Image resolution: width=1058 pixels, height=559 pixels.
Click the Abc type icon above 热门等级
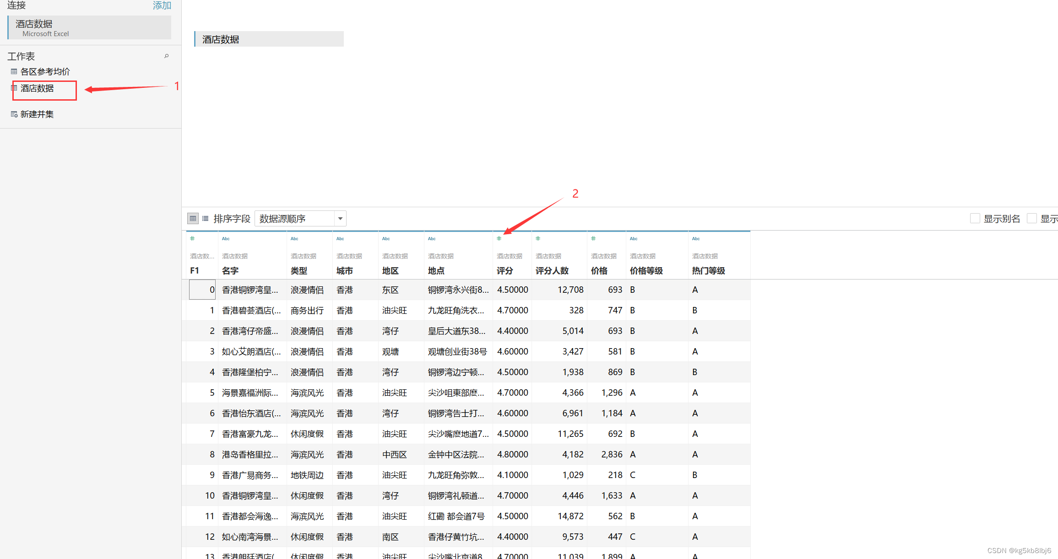[x=696, y=238]
